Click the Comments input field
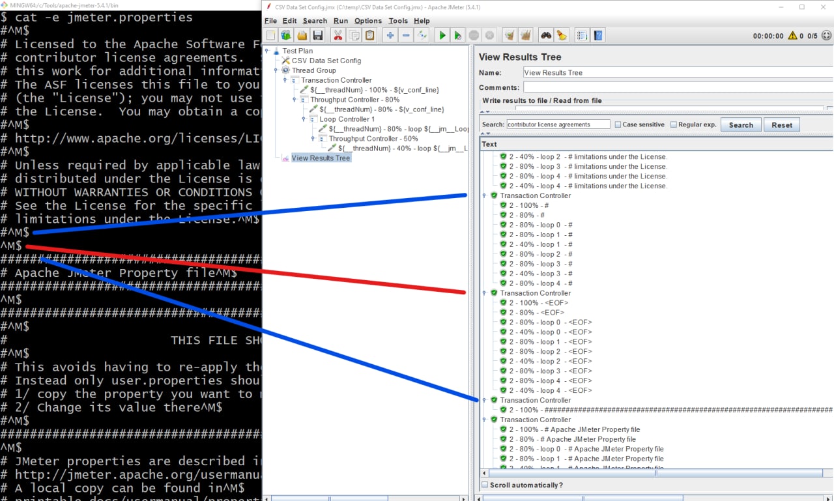Image resolution: width=834 pixels, height=501 pixels. pos(678,87)
